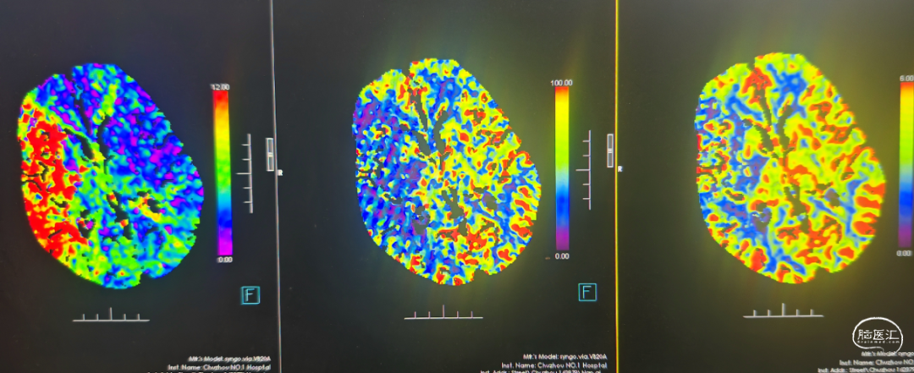Click the F orientation marker in the left panel
The image size is (914, 373).
[251, 295]
